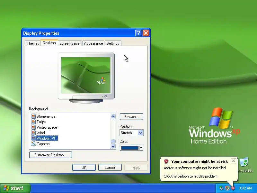Screen dimensions: 257x193
Task: Select Zapotec in the background list
Action: coord(43,143)
